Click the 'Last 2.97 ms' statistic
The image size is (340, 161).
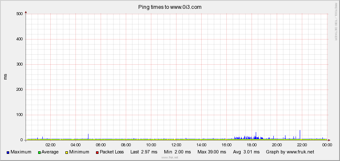click(144, 152)
